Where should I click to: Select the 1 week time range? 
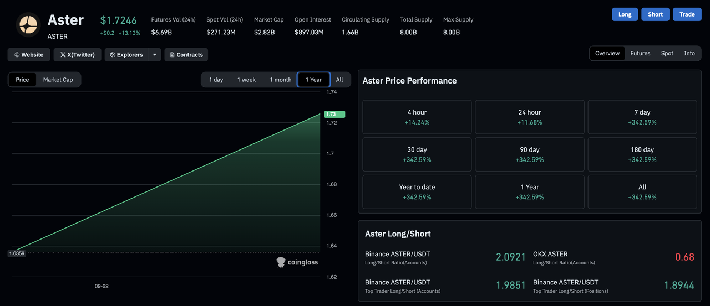[x=246, y=80]
